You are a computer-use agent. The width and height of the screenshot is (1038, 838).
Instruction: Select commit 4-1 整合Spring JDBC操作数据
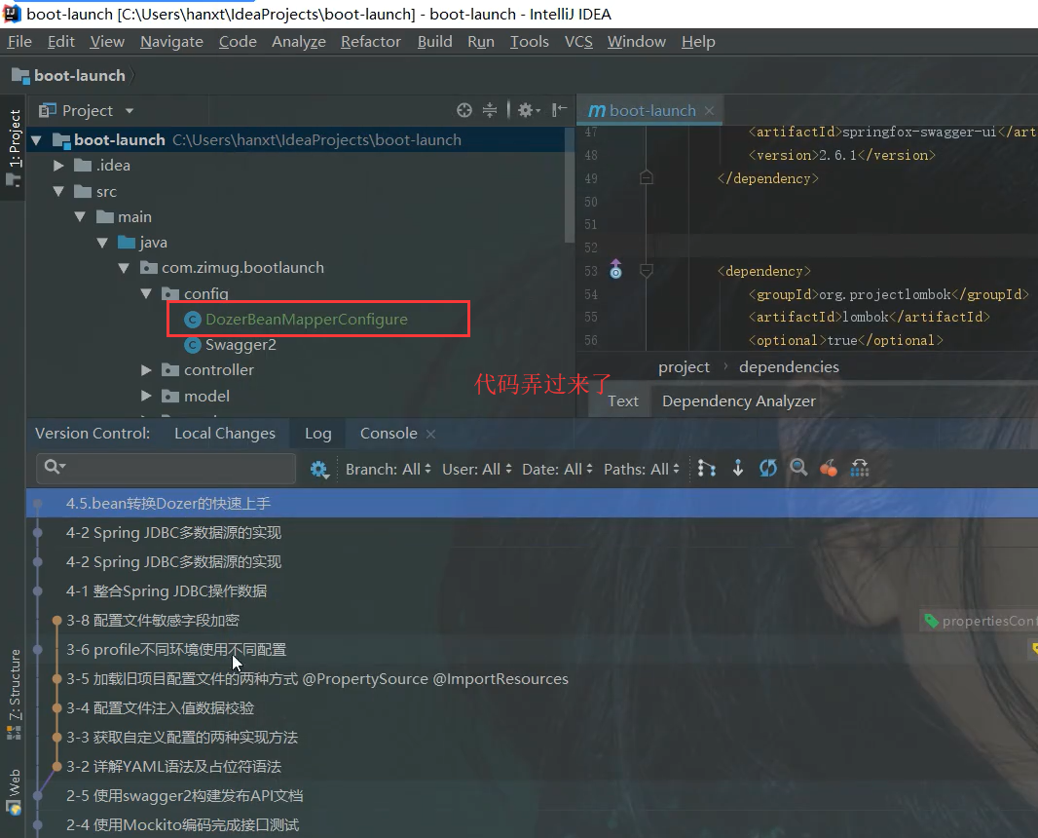coord(533,590)
